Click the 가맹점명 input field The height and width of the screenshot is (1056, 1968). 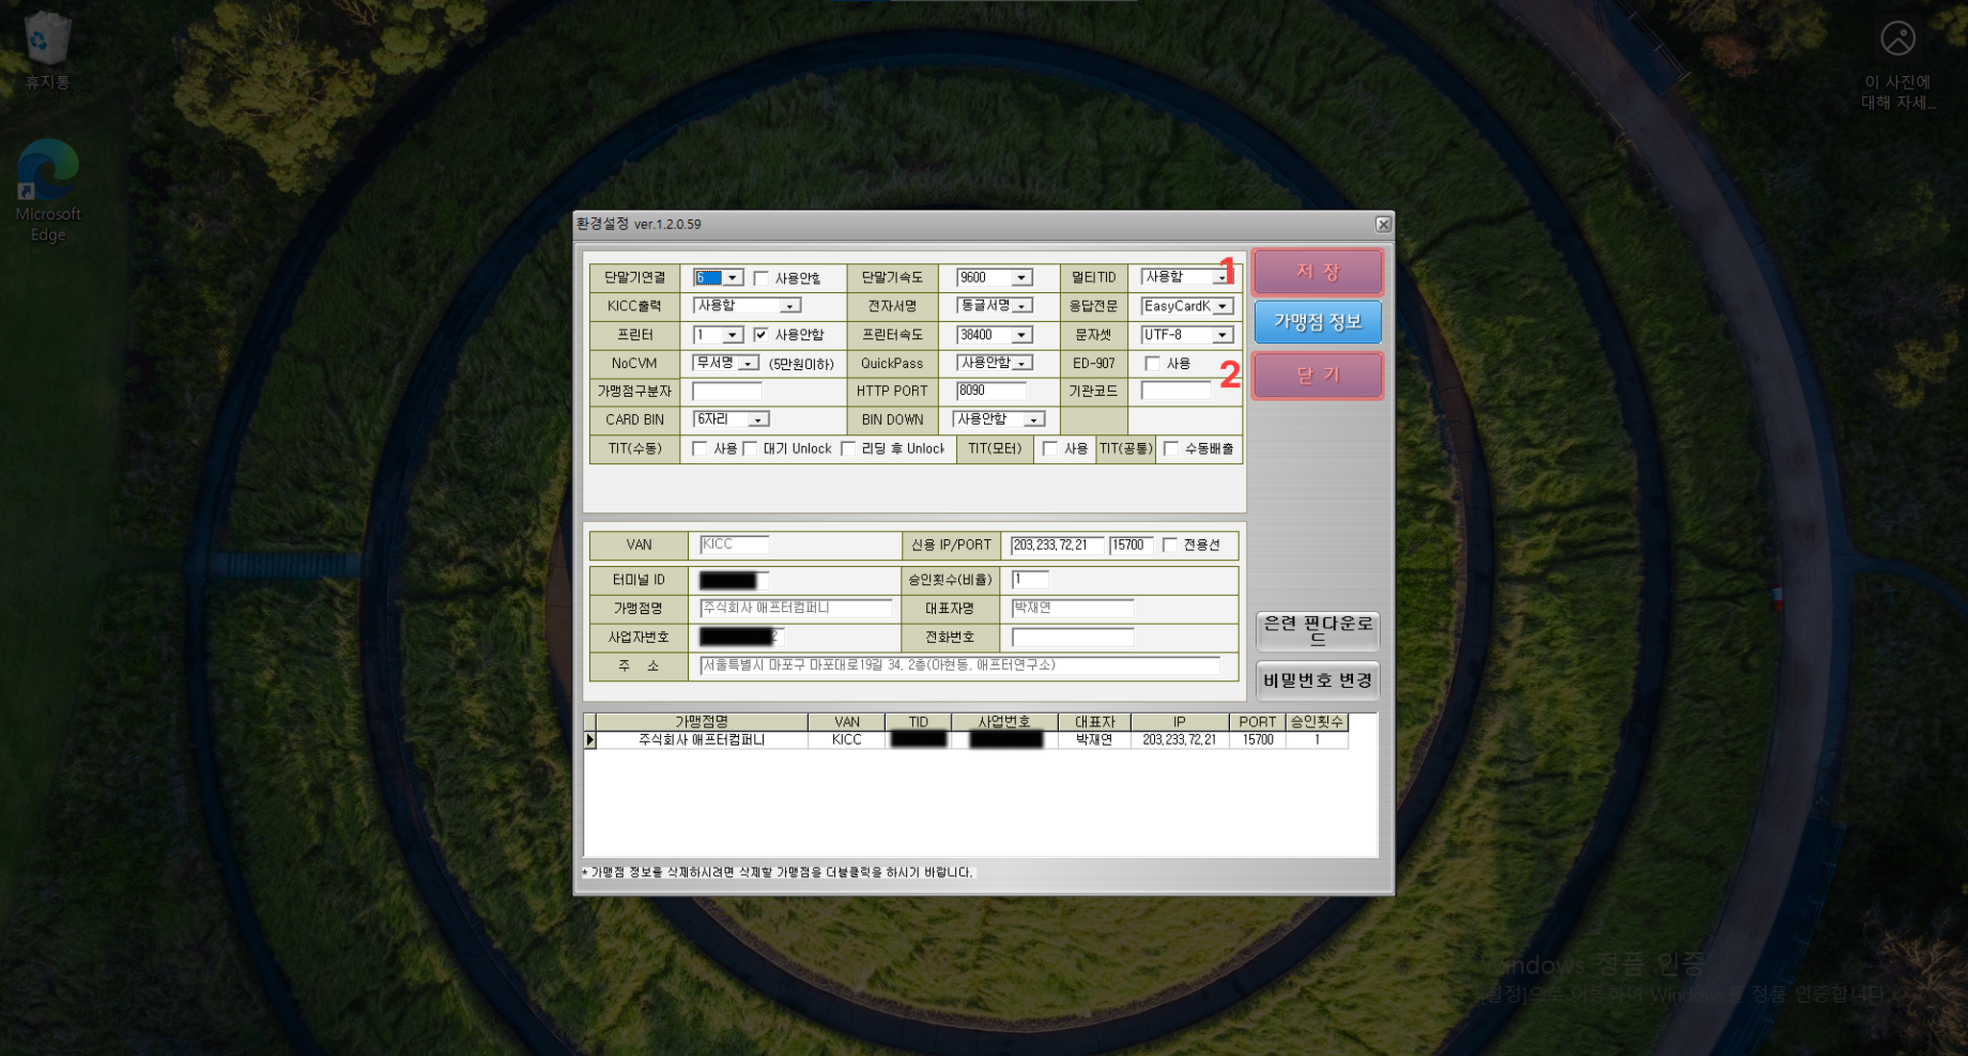point(796,608)
